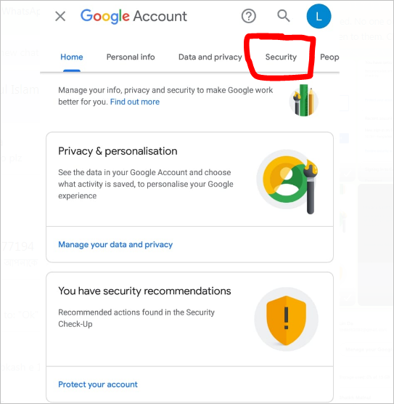Click the search magnifier icon

click(283, 16)
